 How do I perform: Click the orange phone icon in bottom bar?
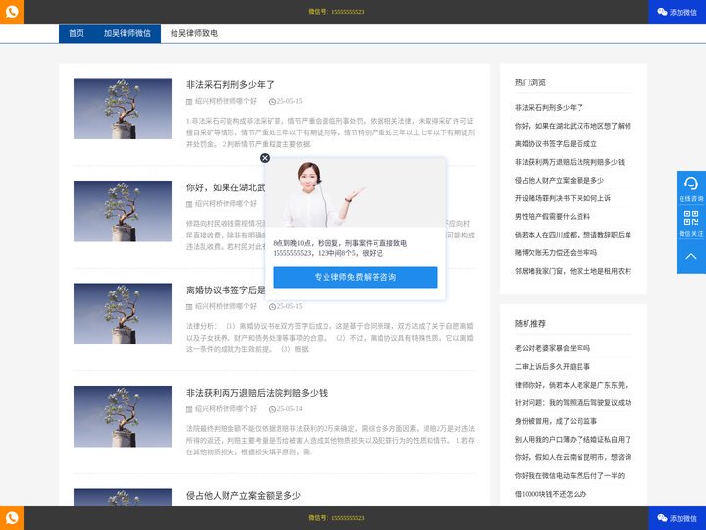coord(12,518)
